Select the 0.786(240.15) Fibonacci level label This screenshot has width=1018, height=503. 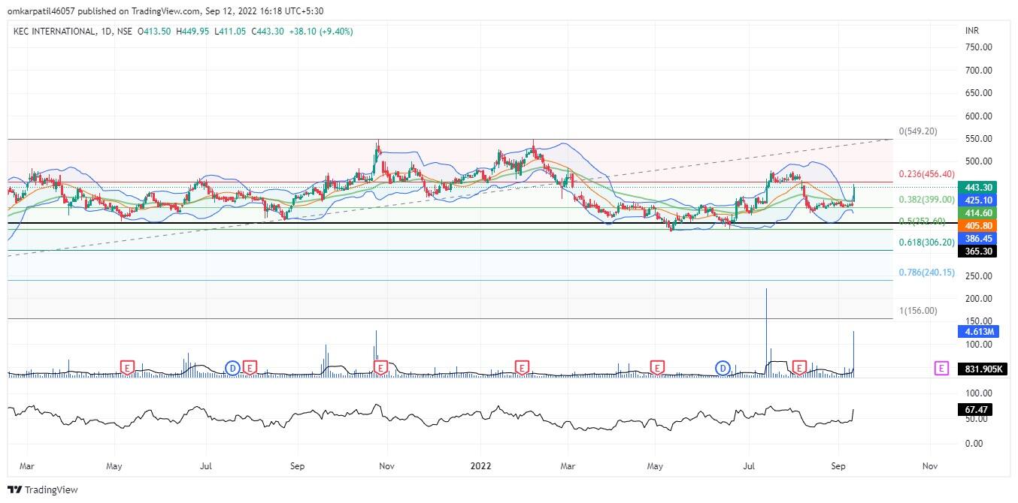click(x=926, y=273)
